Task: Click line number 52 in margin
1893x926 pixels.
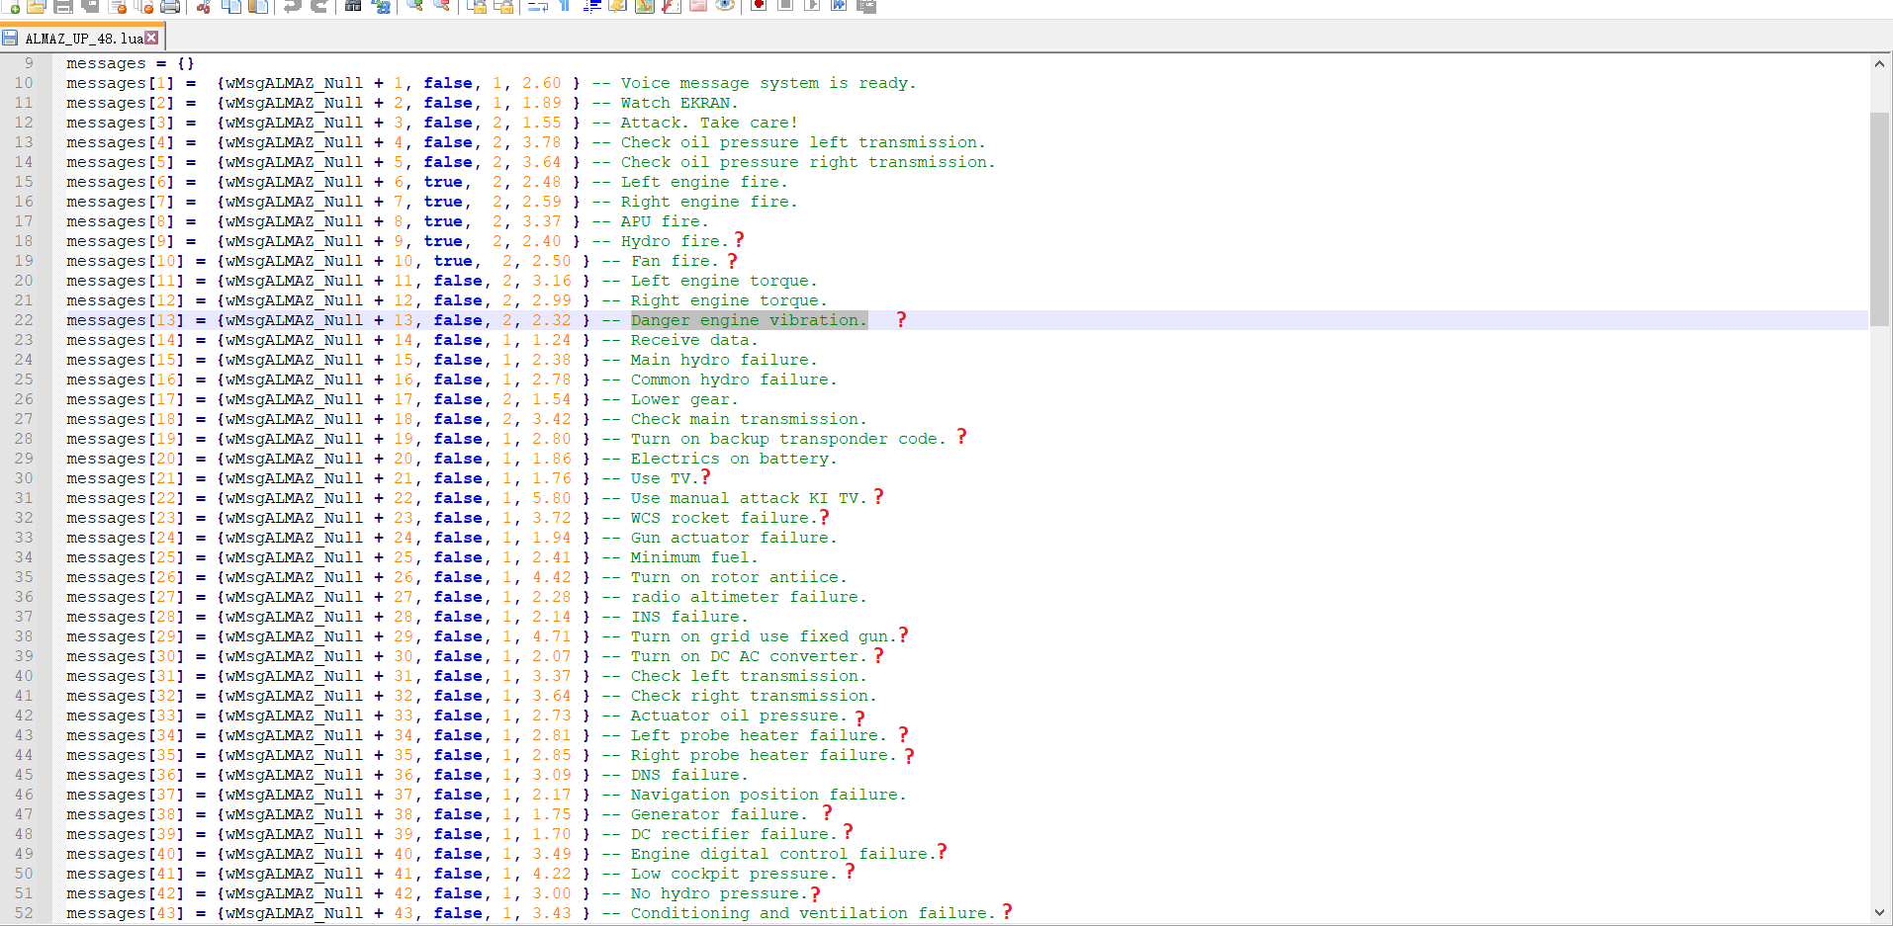Action: (24, 913)
